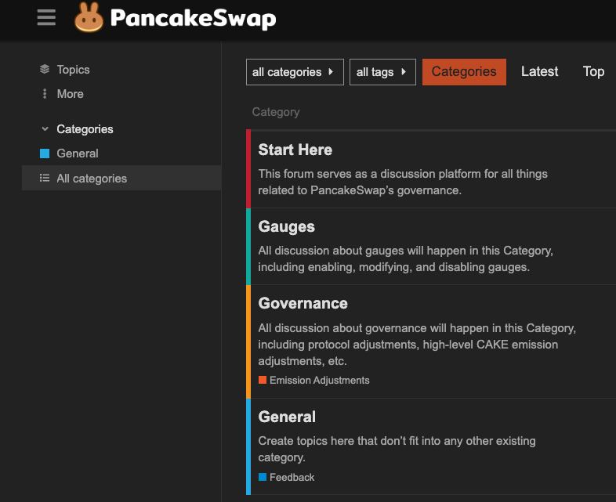616x502 pixels.
Task: Switch to the Top tab
Action: tap(593, 71)
